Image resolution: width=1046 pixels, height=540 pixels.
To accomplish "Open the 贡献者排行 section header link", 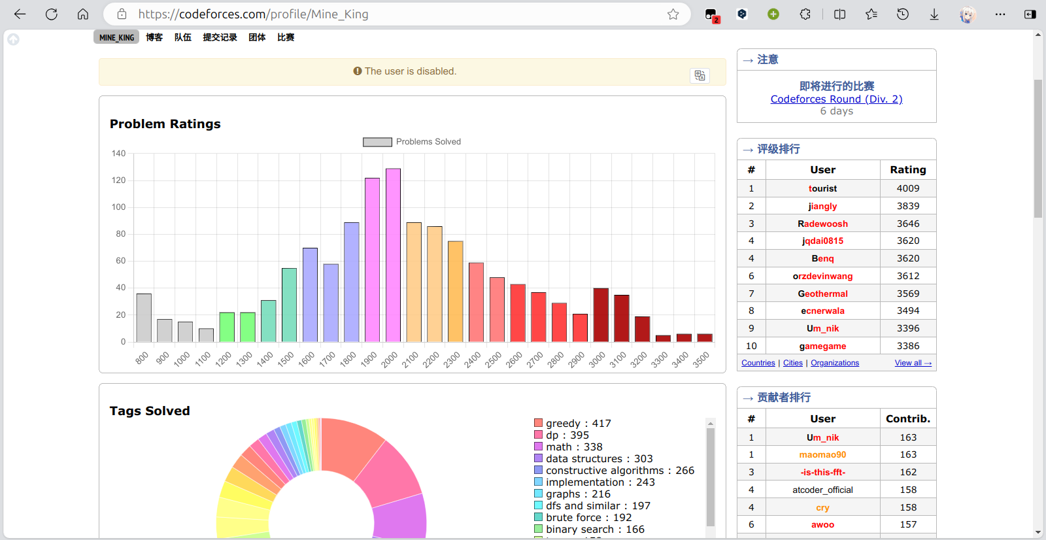I will (784, 397).
